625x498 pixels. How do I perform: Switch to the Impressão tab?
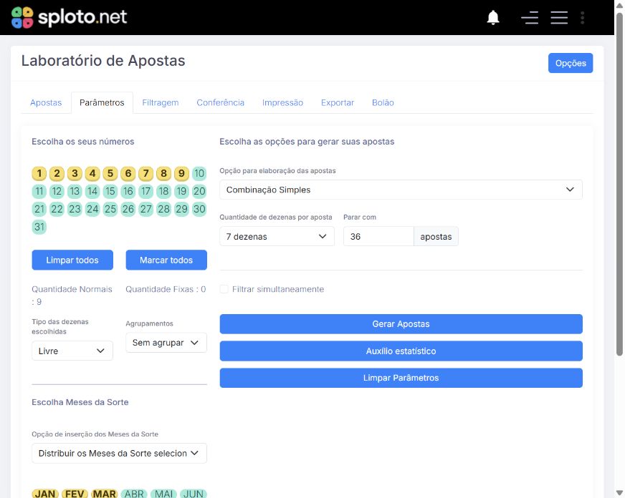coord(282,102)
